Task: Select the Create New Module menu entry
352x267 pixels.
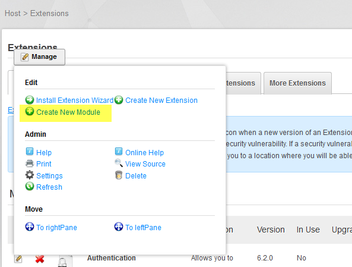Action: pyautogui.click(x=68, y=112)
